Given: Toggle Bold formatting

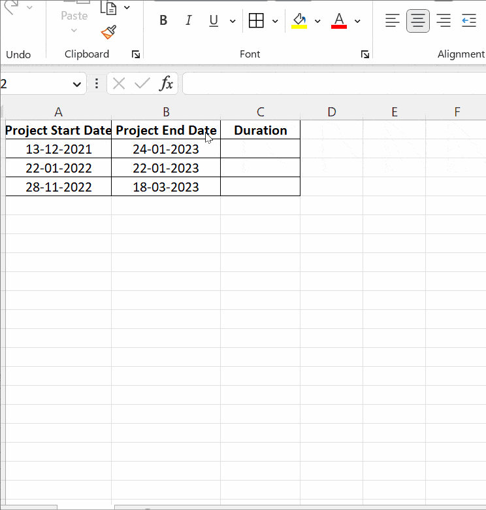Looking at the screenshot, I should (x=163, y=21).
